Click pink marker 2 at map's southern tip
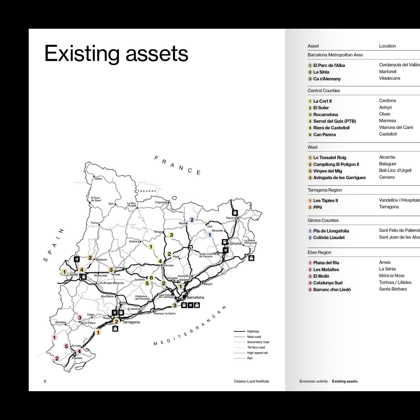This screenshot has height=420, width=420. pos(57,358)
